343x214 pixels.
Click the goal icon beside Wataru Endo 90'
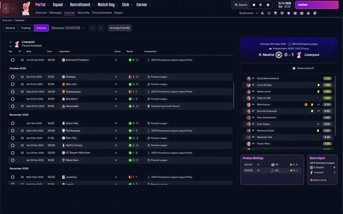[x=294, y=68]
